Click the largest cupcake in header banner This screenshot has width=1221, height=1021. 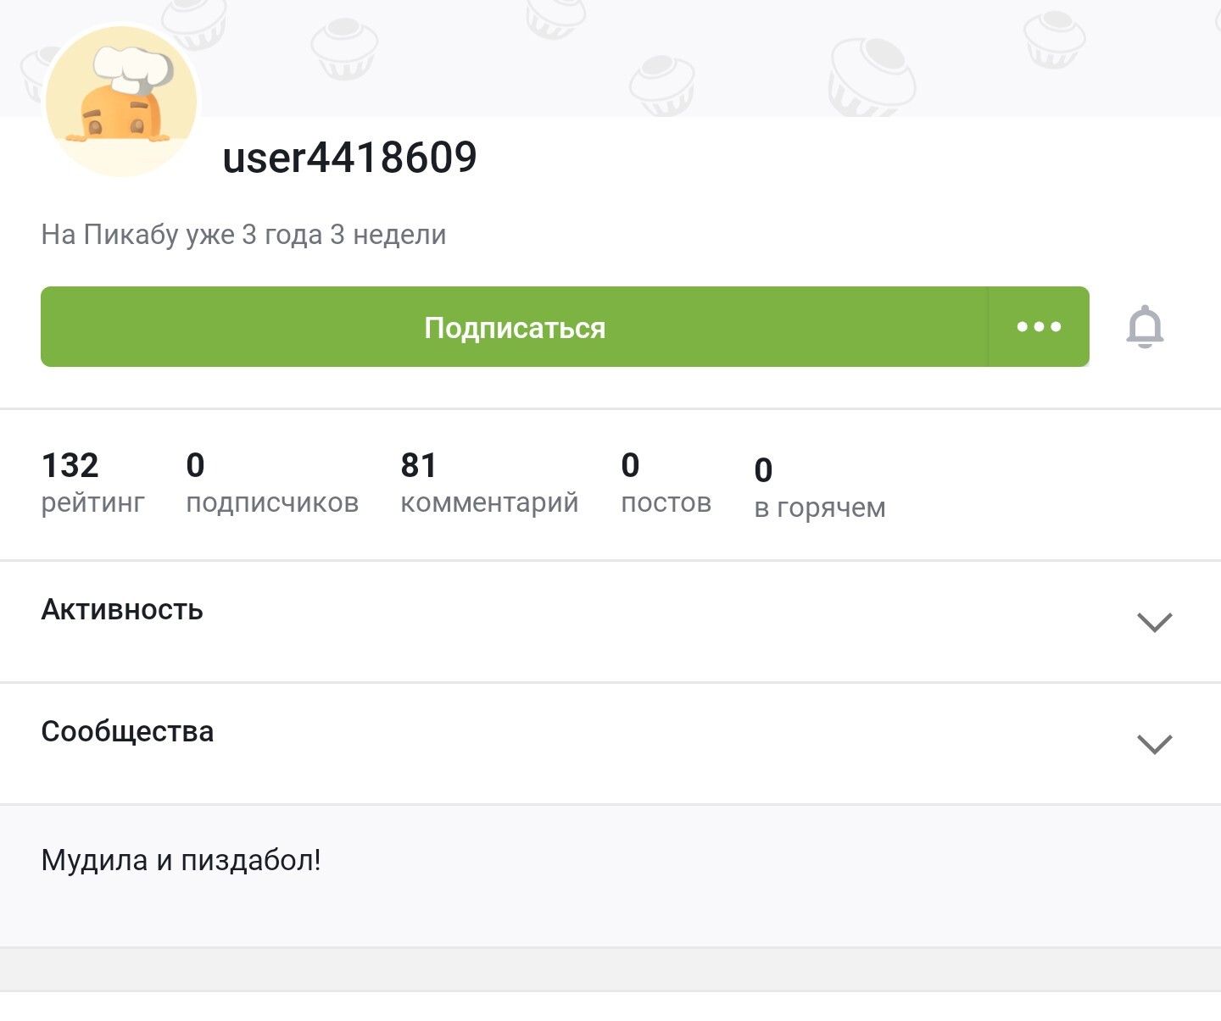[x=872, y=75]
